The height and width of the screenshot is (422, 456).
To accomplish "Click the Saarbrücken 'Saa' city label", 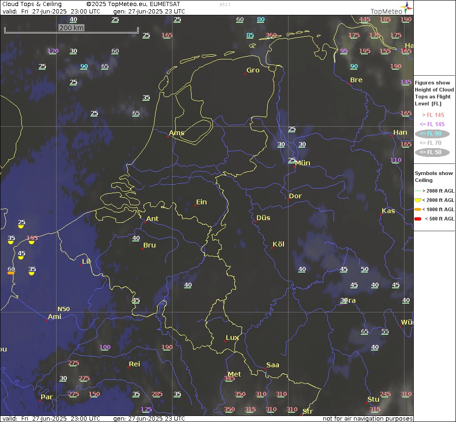I will (x=273, y=365).
